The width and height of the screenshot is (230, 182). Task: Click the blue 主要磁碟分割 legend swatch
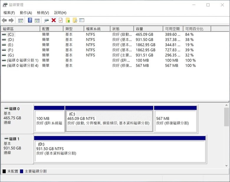coord(22,171)
